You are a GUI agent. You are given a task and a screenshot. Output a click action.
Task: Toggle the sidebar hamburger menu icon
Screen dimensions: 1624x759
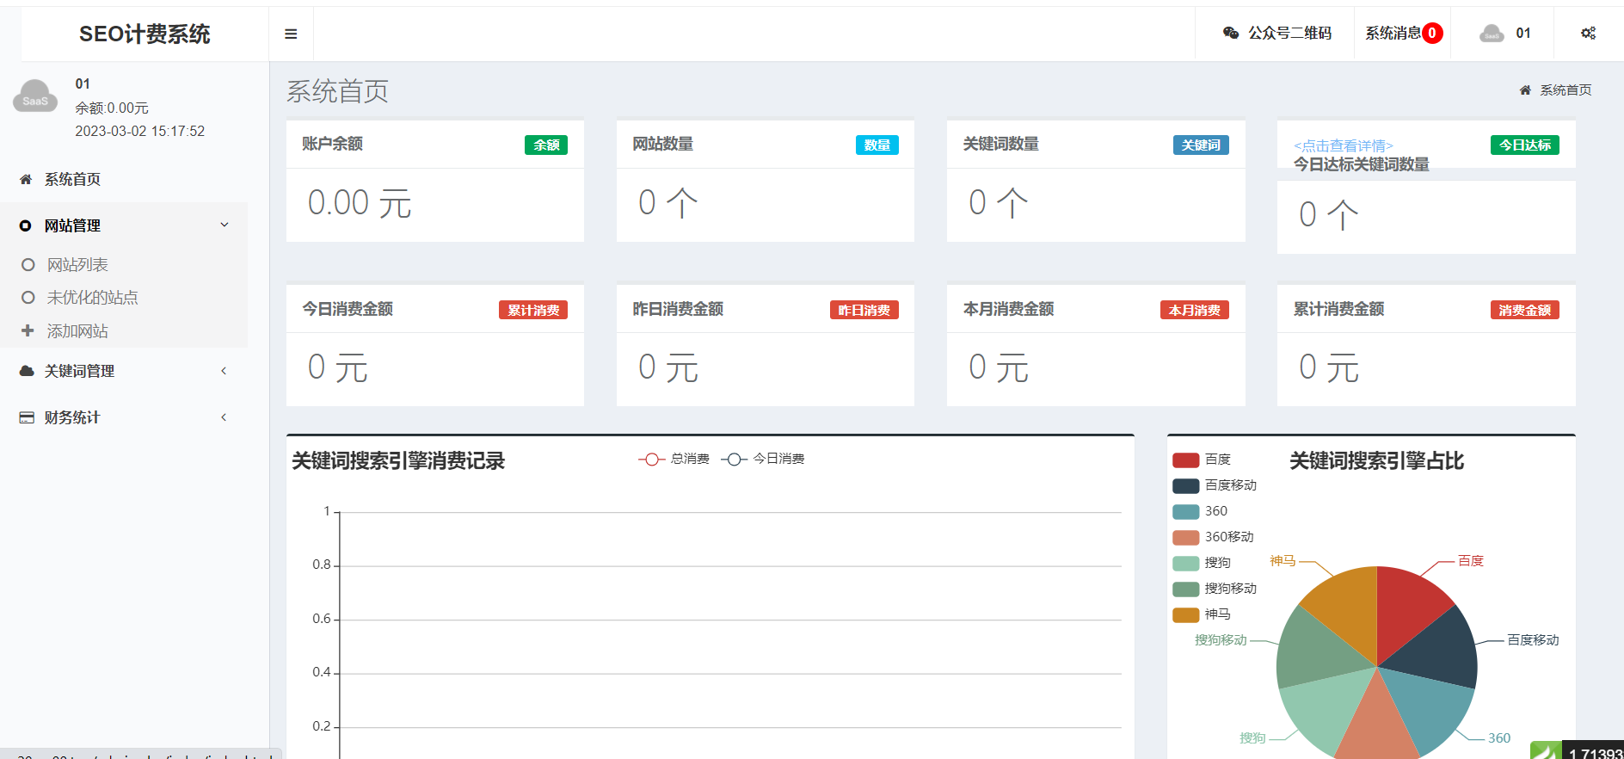pyautogui.click(x=291, y=34)
